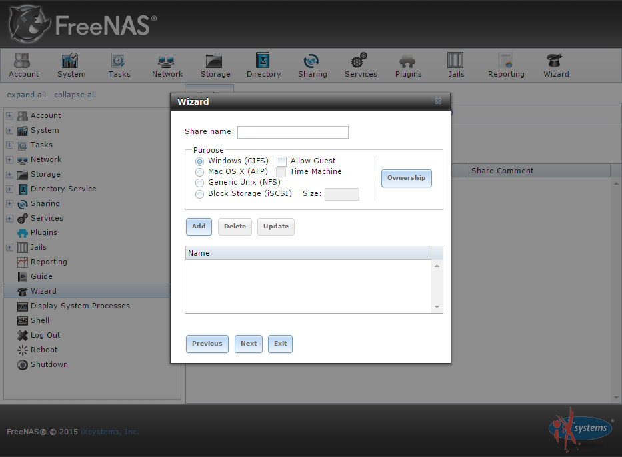Click the Share Comment column header

coord(539,171)
